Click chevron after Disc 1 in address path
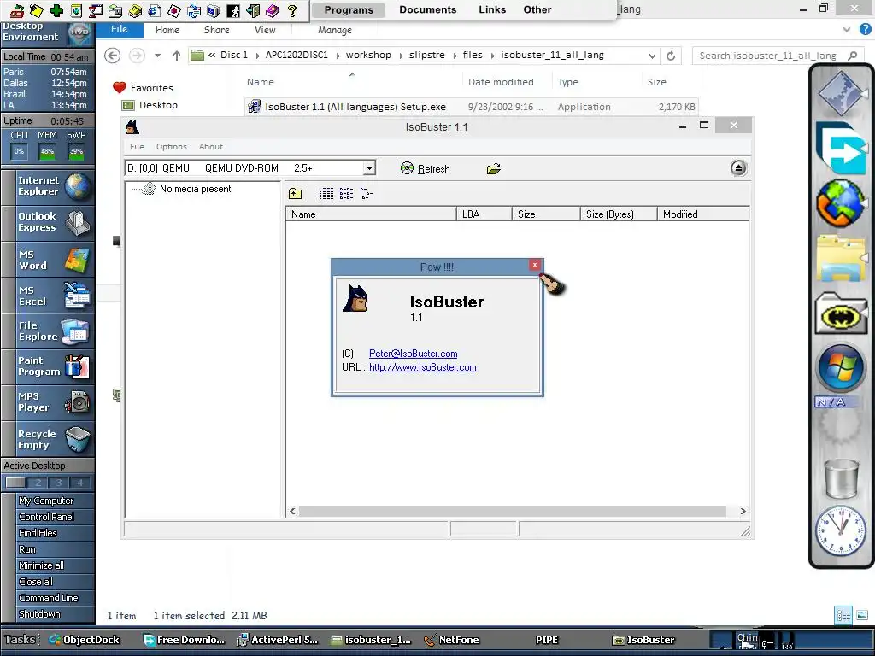 pos(257,56)
